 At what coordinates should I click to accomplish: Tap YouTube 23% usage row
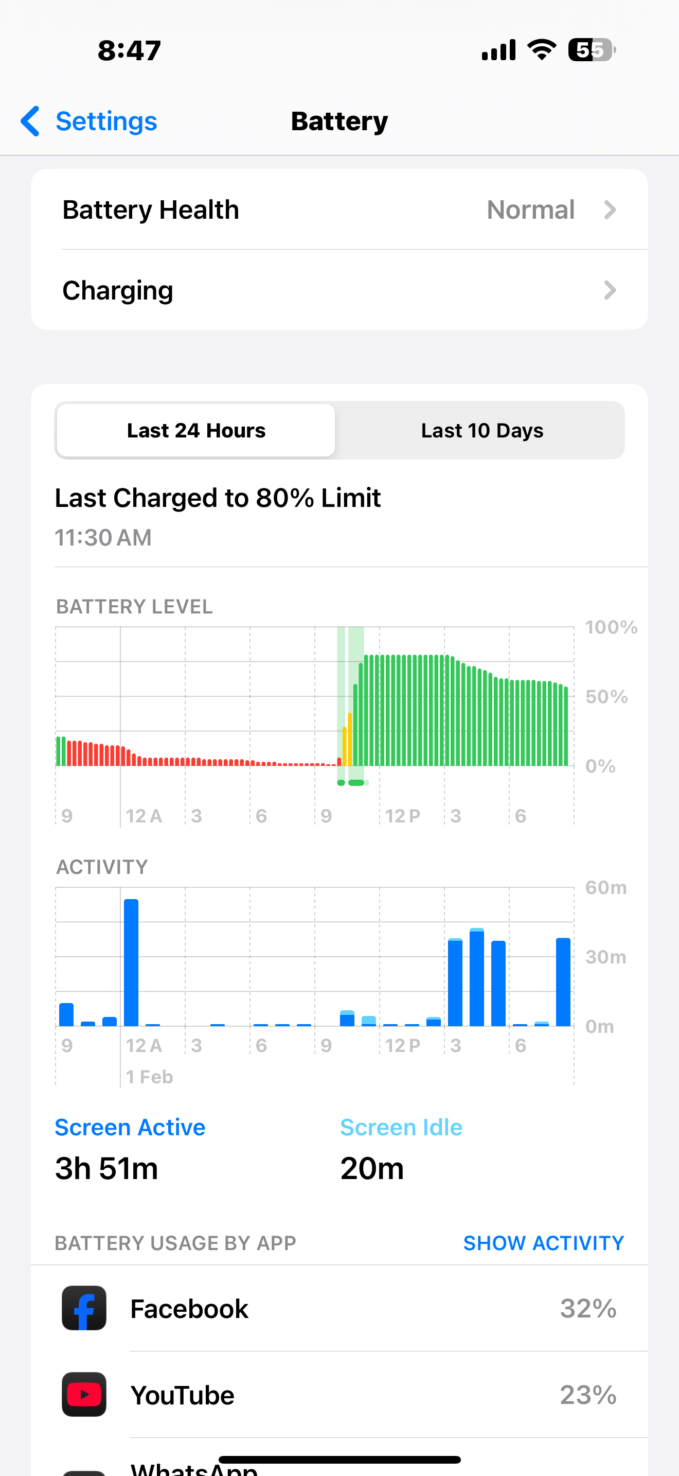[x=339, y=1394]
